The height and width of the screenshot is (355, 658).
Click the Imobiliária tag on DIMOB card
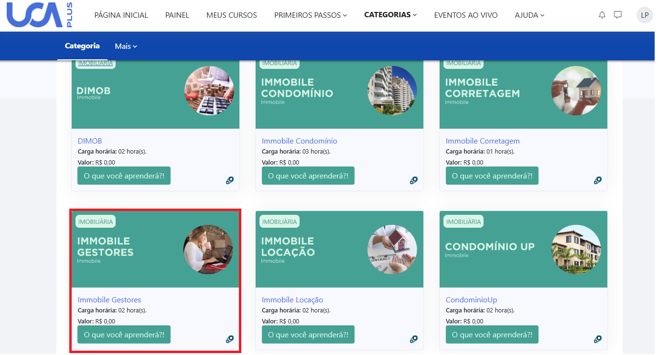[x=96, y=63]
